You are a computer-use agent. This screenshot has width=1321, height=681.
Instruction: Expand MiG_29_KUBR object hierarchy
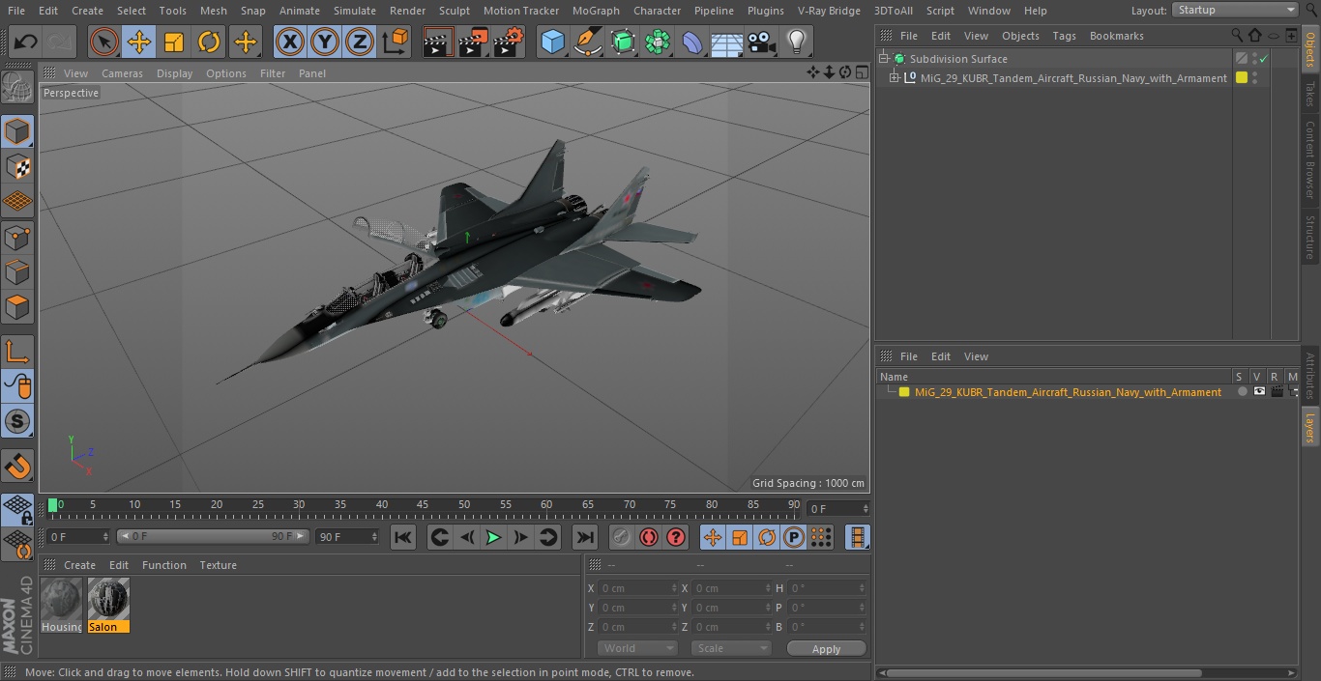point(895,78)
